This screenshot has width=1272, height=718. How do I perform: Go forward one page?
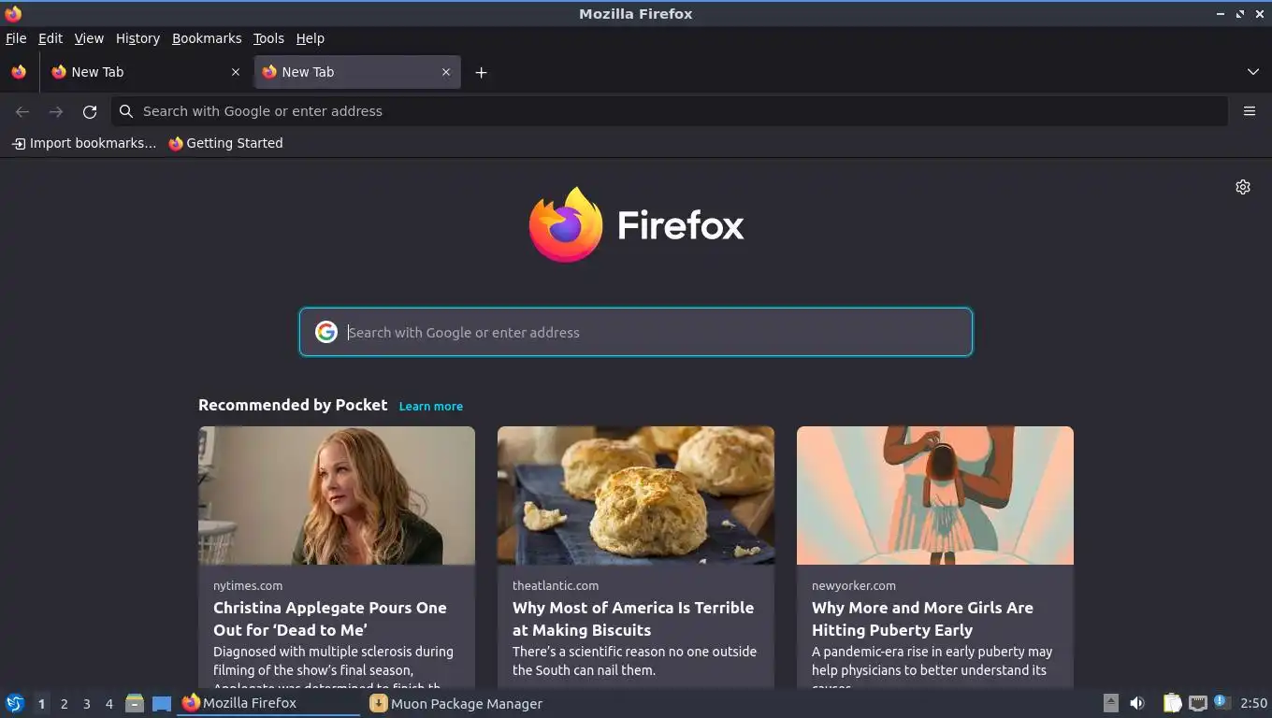56,111
